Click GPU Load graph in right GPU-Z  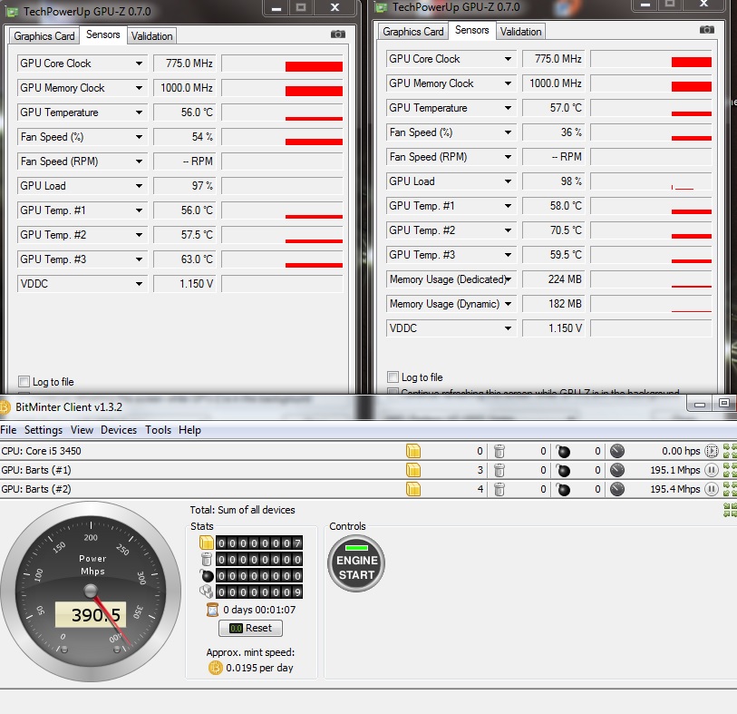pos(652,181)
